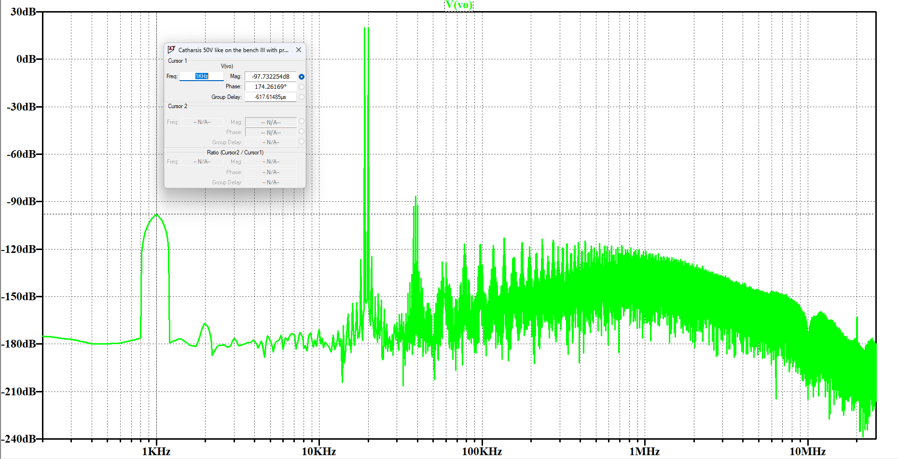Select the Cursor 1 Group Delay radio button
The image size is (898, 459).
(302, 97)
